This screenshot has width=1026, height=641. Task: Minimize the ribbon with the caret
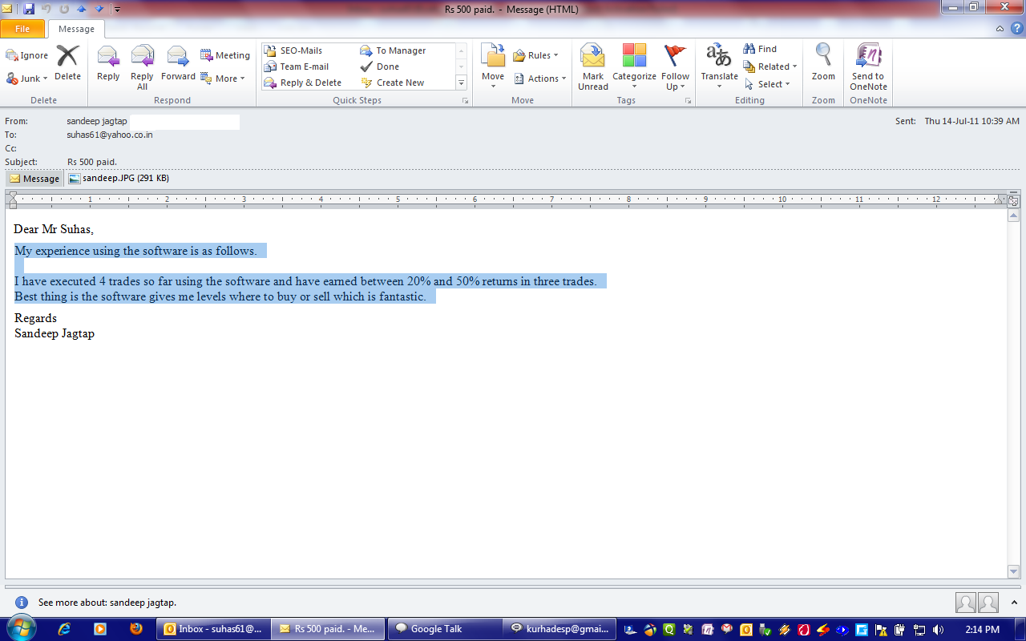pos(1000,29)
